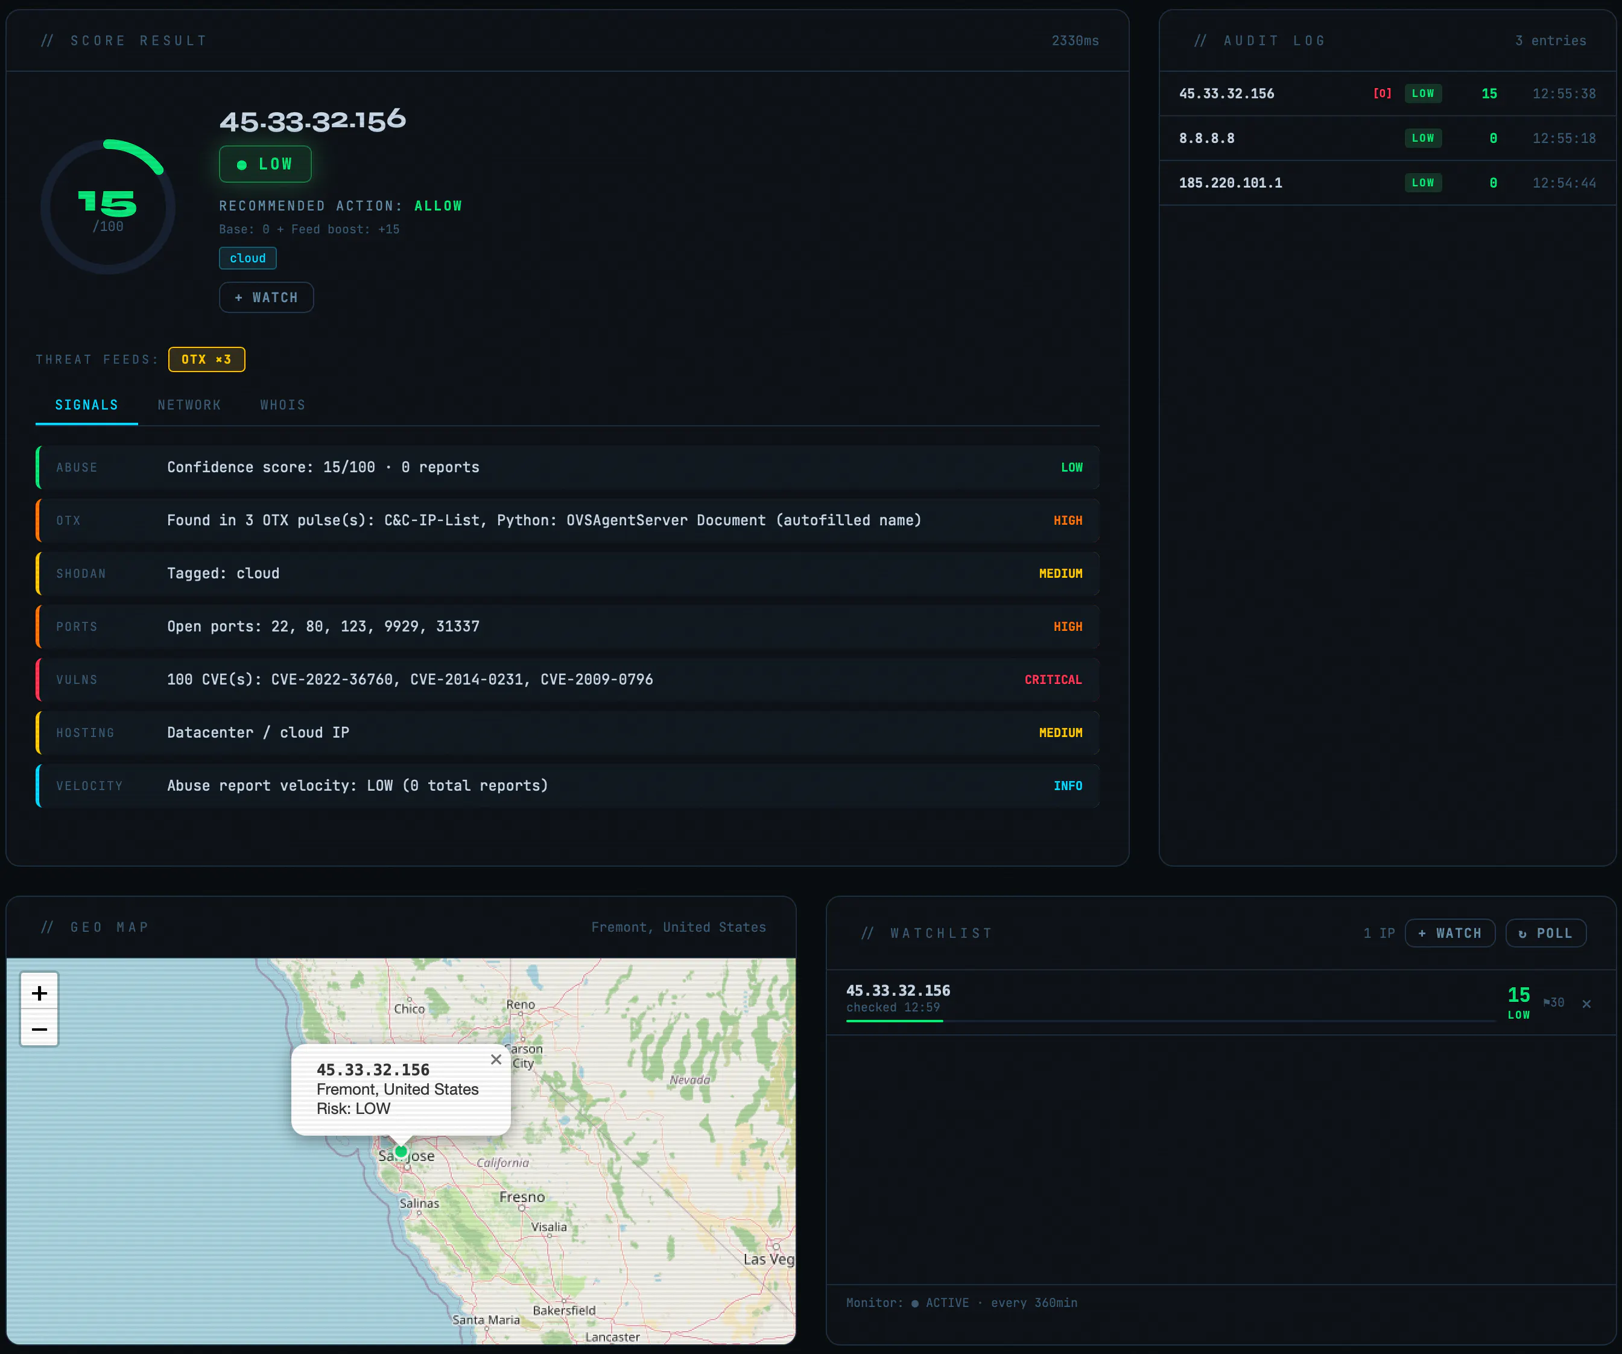
Task: Click the watchlist score progress bar
Action: click(x=1171, y=1021)
